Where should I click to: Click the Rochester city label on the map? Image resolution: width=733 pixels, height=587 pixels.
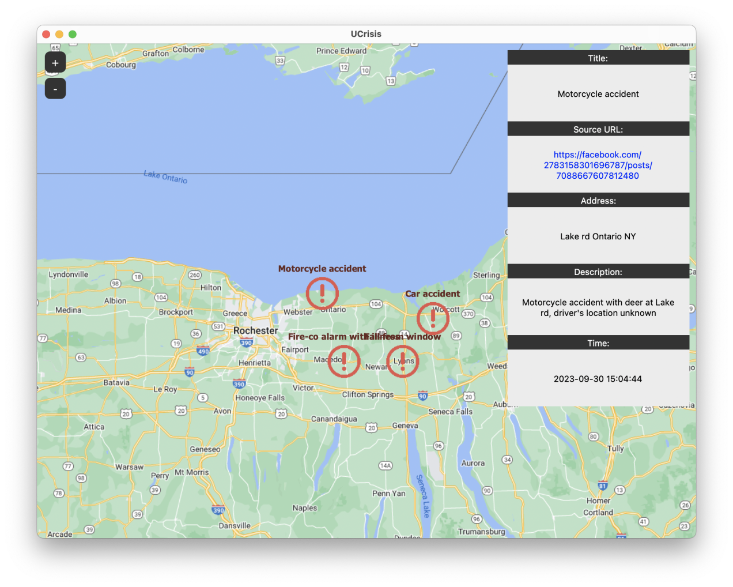coord(255,330)
